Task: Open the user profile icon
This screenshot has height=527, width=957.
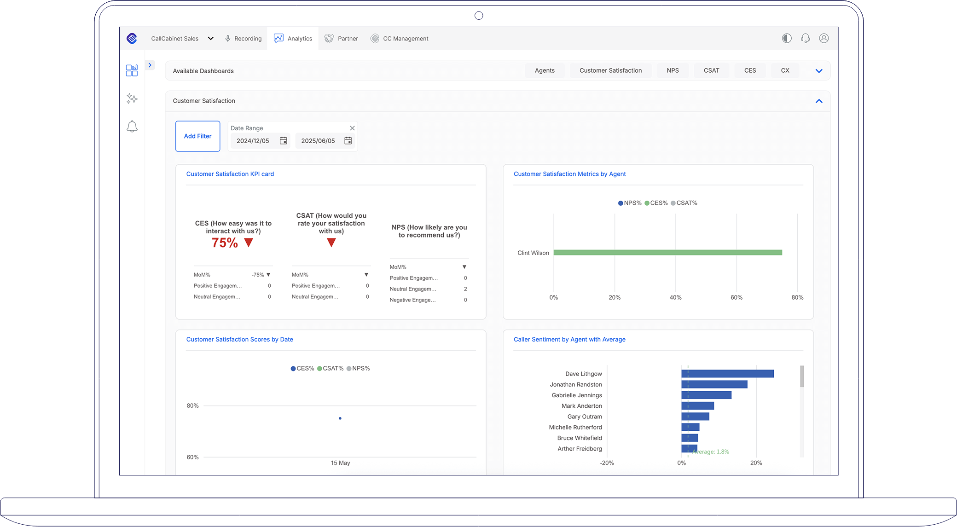Action: pos(824,39)
